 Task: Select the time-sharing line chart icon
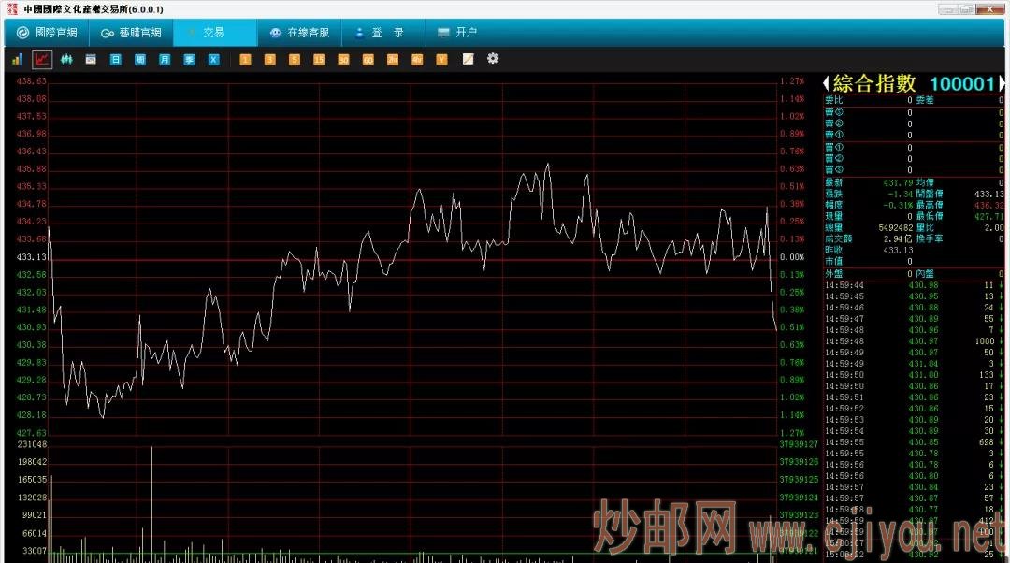[x=41, y=59]
